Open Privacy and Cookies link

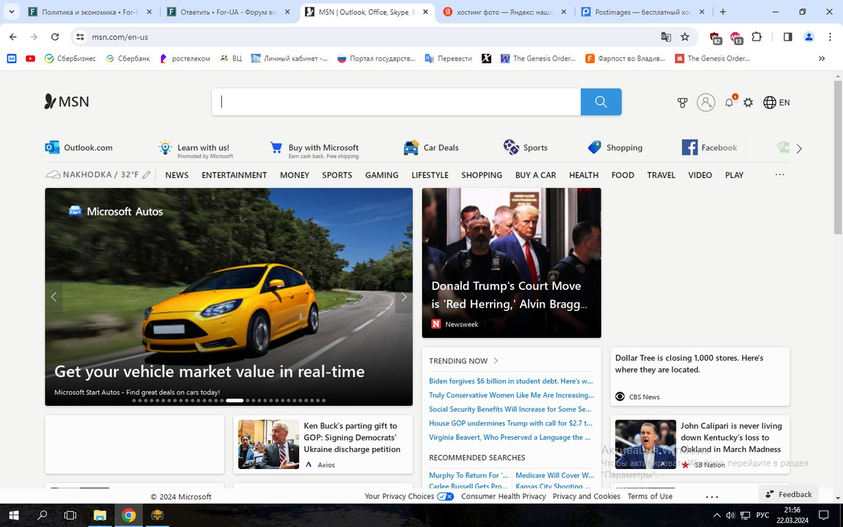pos(586,496)
